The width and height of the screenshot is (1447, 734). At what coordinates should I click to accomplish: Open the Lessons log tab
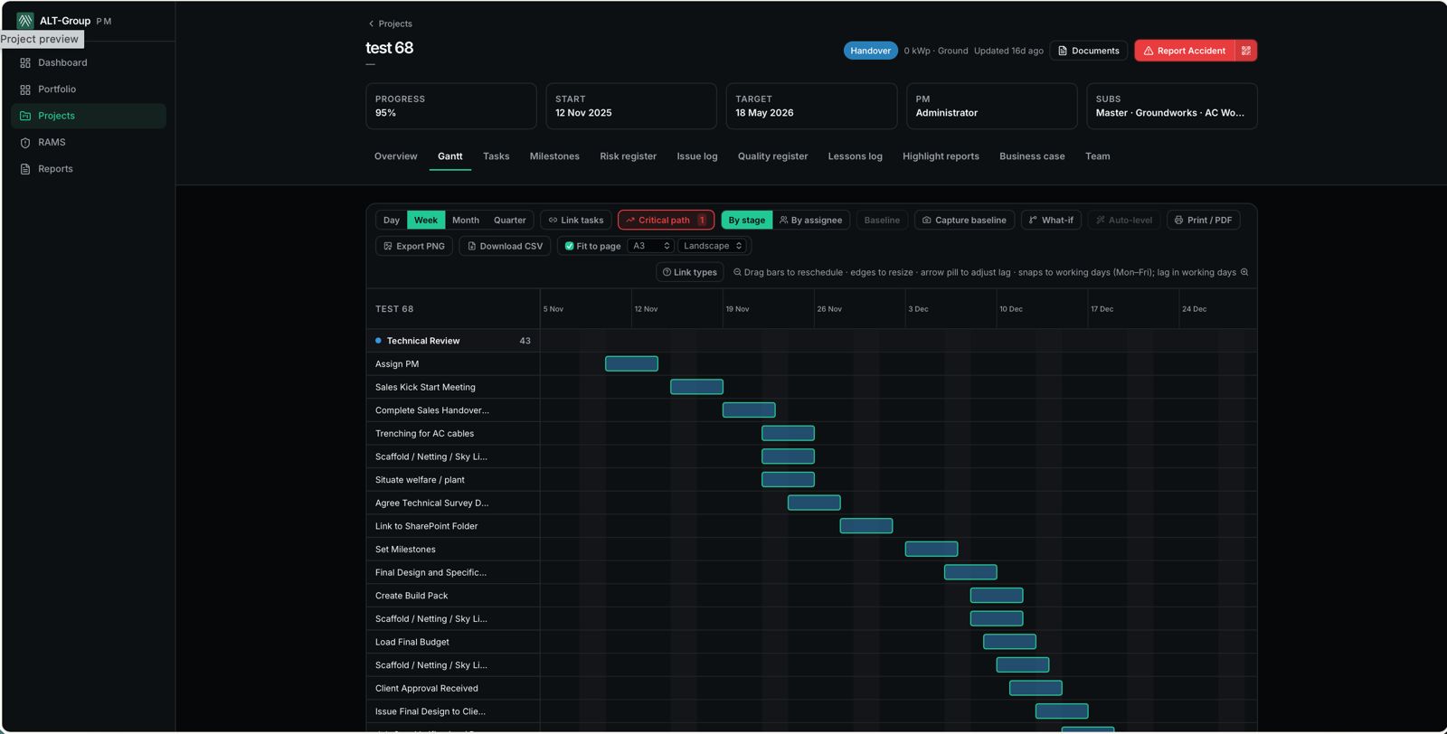click(855, 156)
